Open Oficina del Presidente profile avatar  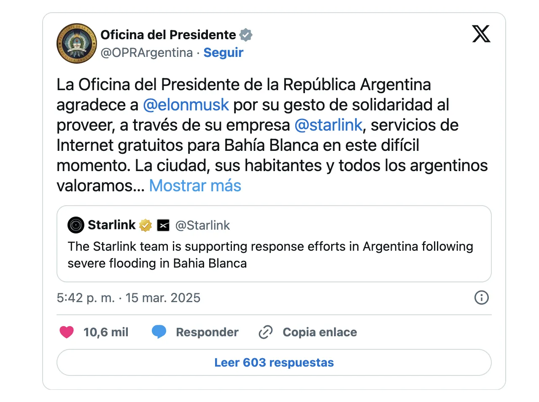click(x=76, y=43)
